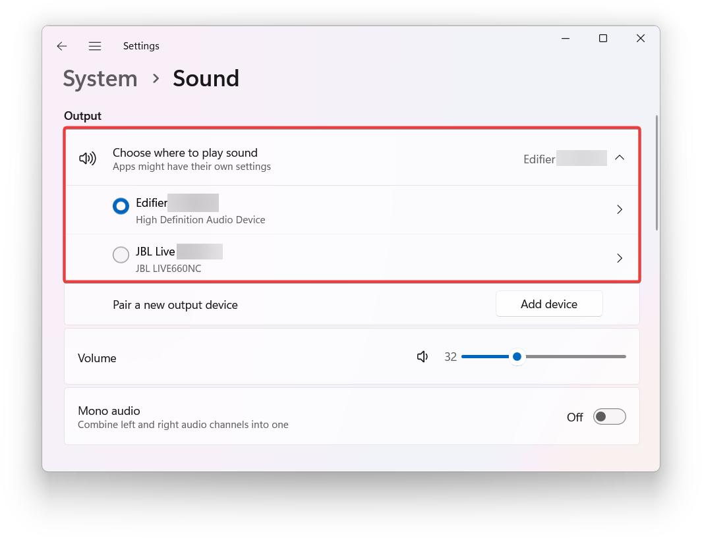Click the volume slider thumb
The width and height of the screenshot is (702, 538).
(517, 356)
